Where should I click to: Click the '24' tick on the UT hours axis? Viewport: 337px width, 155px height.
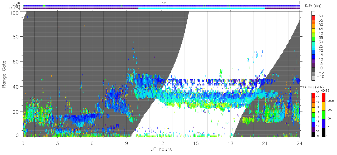pos(300,143)
